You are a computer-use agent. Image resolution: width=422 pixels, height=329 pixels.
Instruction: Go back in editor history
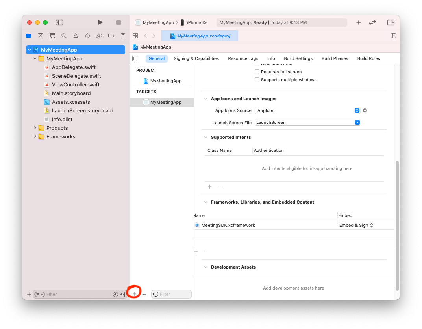(145, 36)
